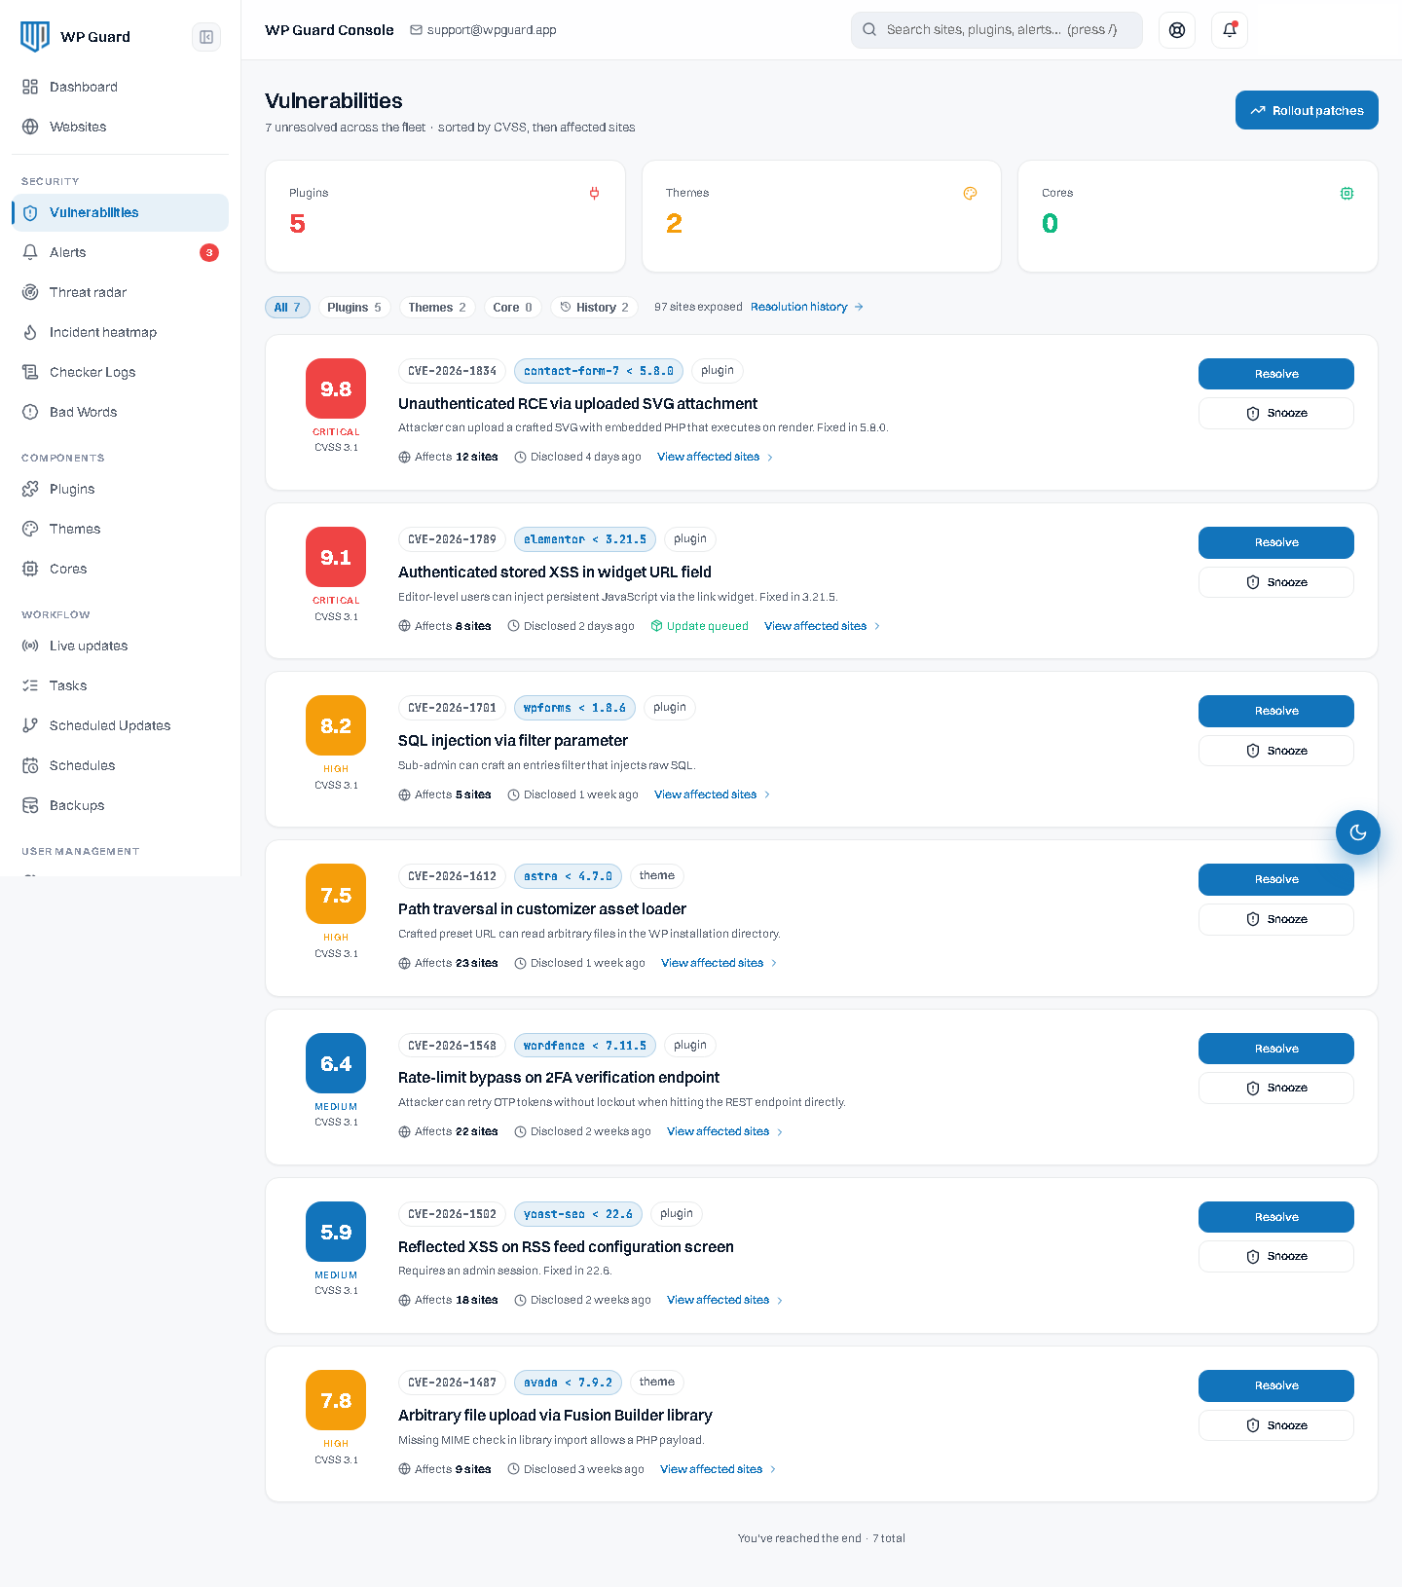View affected sites for CVE-2026-1789
Viewport: 1402px width, 1587px height.
(823, 626)
